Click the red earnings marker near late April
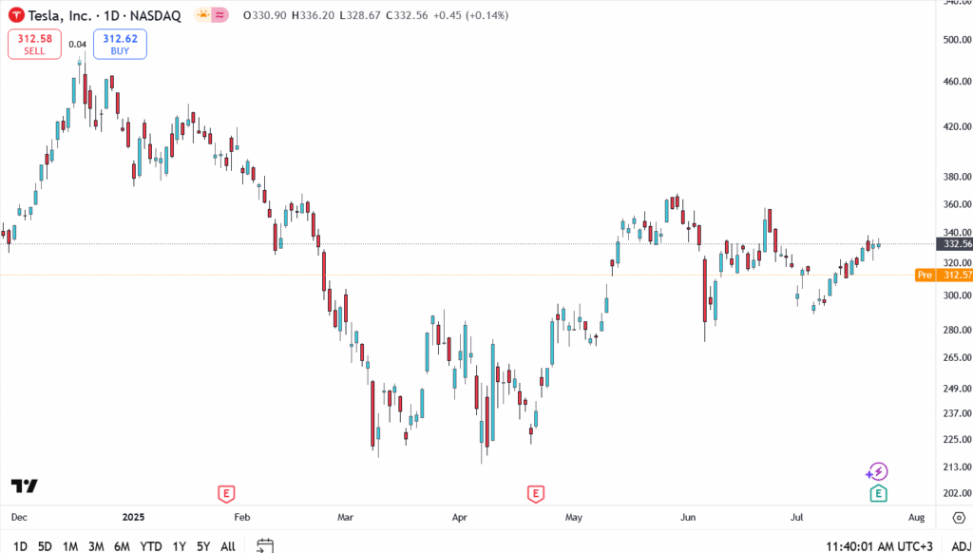This screenshot has height=553, width=973. point(536,493)
